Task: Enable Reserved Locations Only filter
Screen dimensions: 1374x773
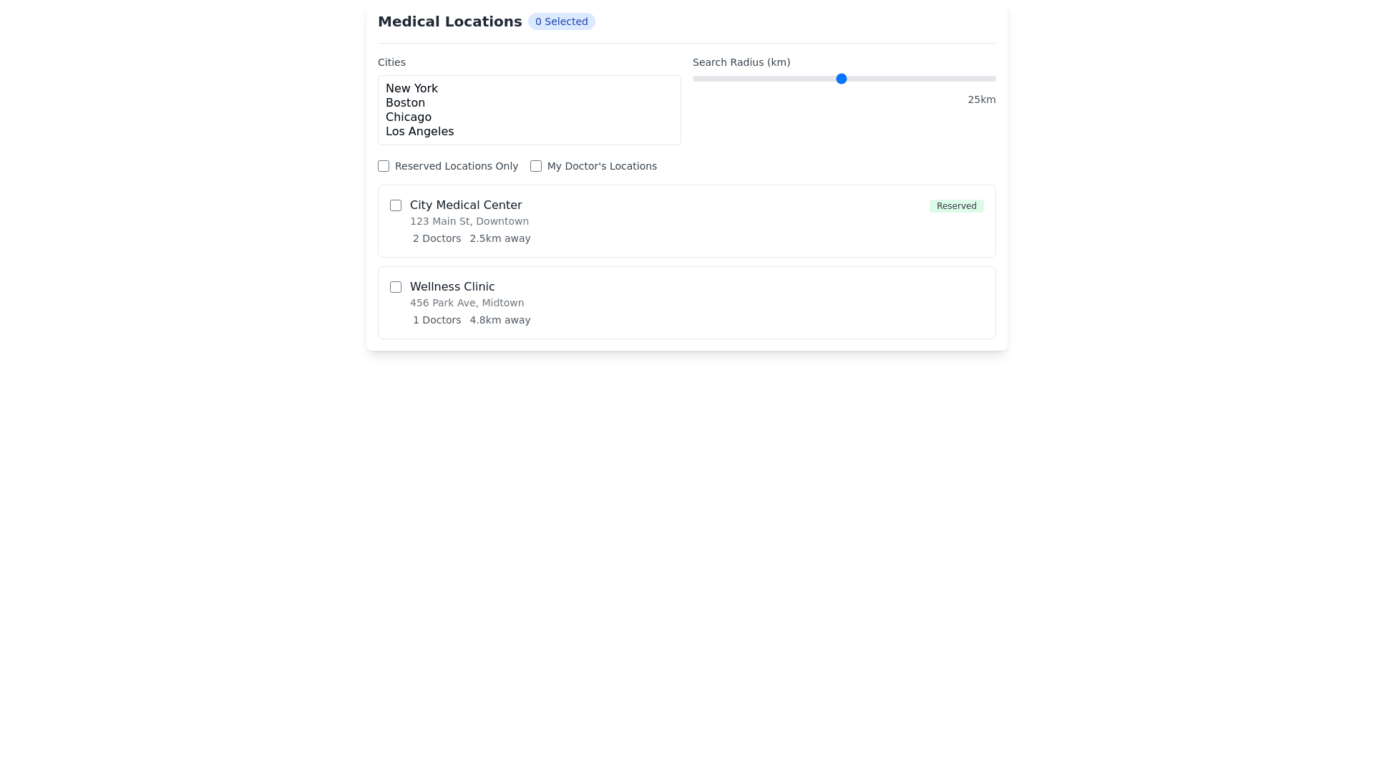Action: click(384, 166)
